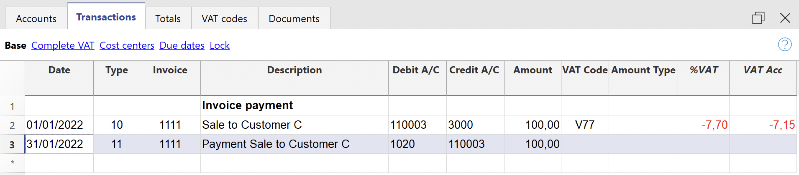Screen dimensions: 799x175
Task: Click the restore window icon
Action: [x=758, y=18]
